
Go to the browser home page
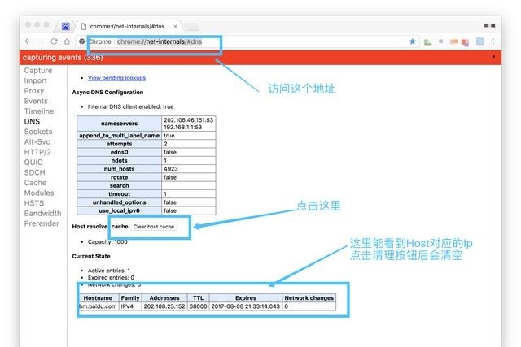pos(67,41)
